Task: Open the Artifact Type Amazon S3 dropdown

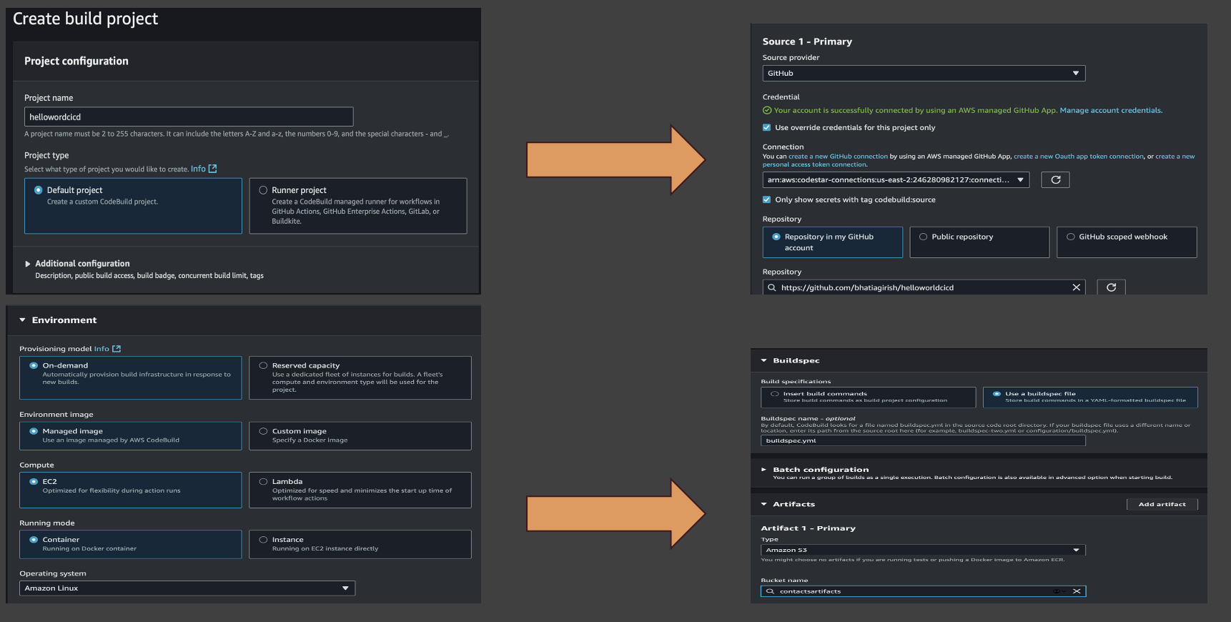Action: click(923, 550)
